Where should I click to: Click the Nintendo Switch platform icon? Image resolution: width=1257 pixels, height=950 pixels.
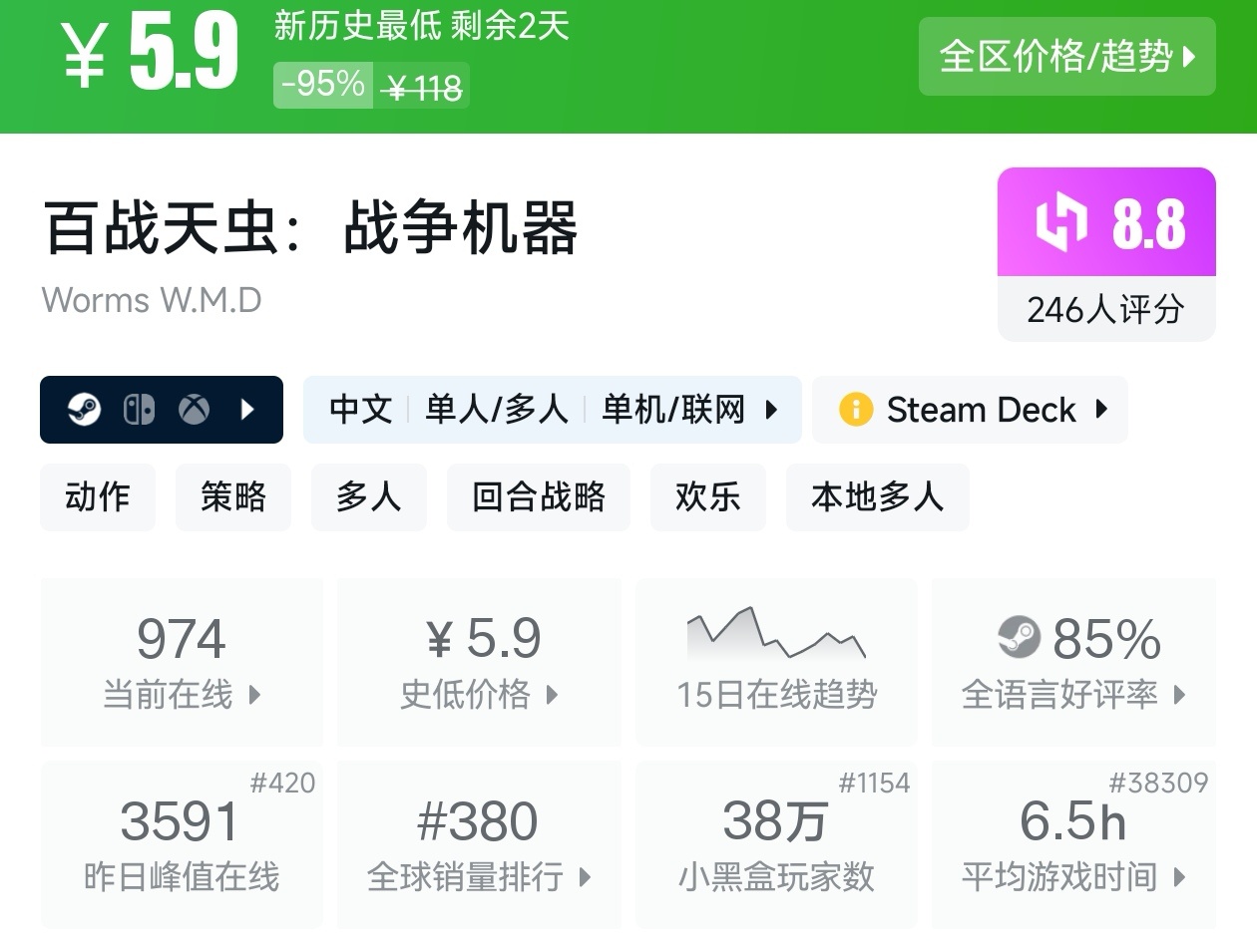pos(139,410)
